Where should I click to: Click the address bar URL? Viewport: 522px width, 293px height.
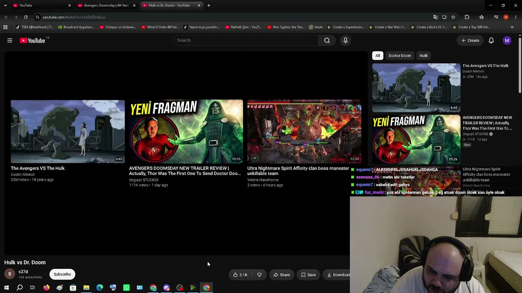[x=74, y=17]
